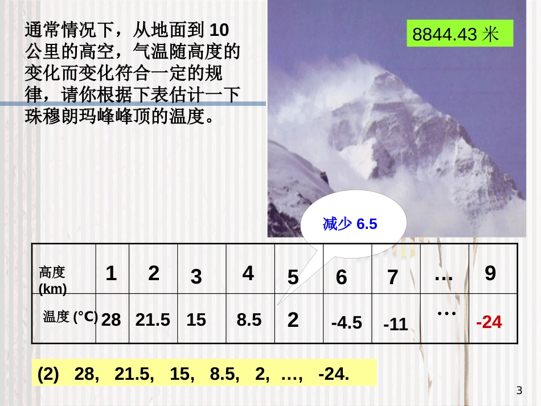Click height value "9" in the table

(x=490, y=274)
